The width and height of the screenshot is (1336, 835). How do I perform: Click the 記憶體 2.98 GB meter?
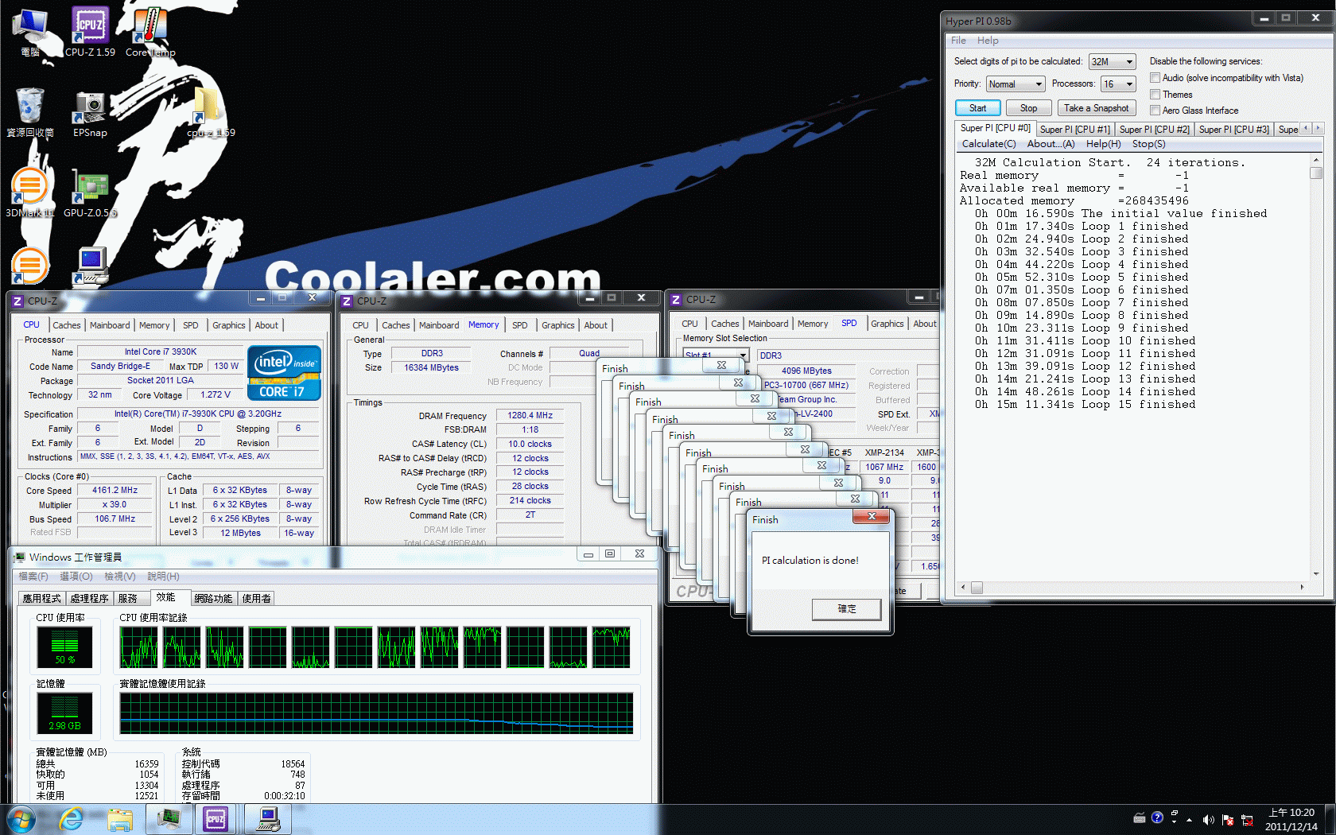click(x=64, y=713)
